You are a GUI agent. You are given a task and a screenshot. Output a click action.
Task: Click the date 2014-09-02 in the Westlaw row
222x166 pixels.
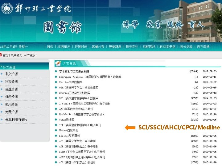210,82
